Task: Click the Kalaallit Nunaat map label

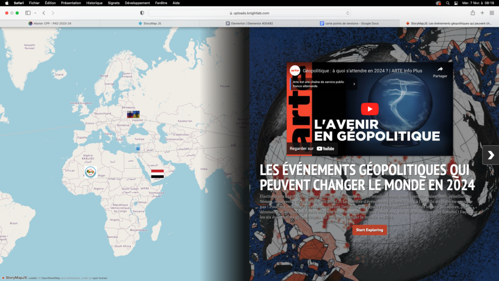Action: [30, 46]
